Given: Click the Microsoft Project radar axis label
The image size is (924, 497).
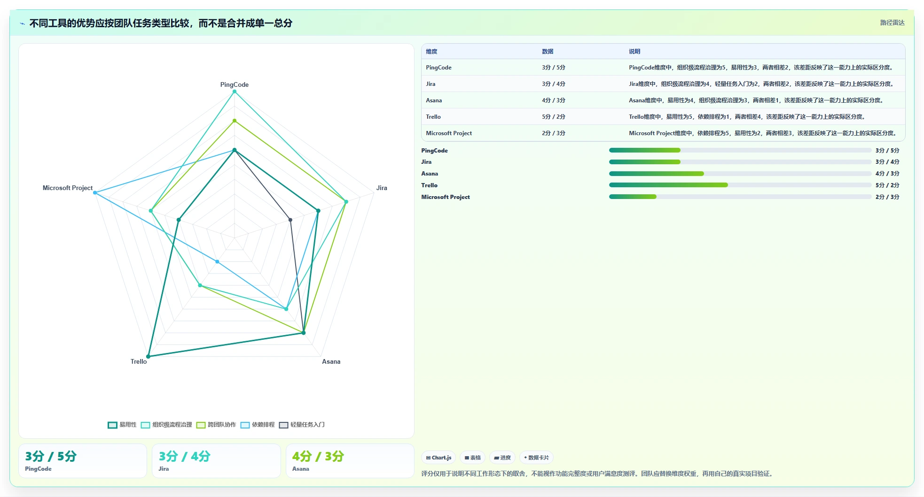Looking at the screenshot, I should tap(68, 188).
